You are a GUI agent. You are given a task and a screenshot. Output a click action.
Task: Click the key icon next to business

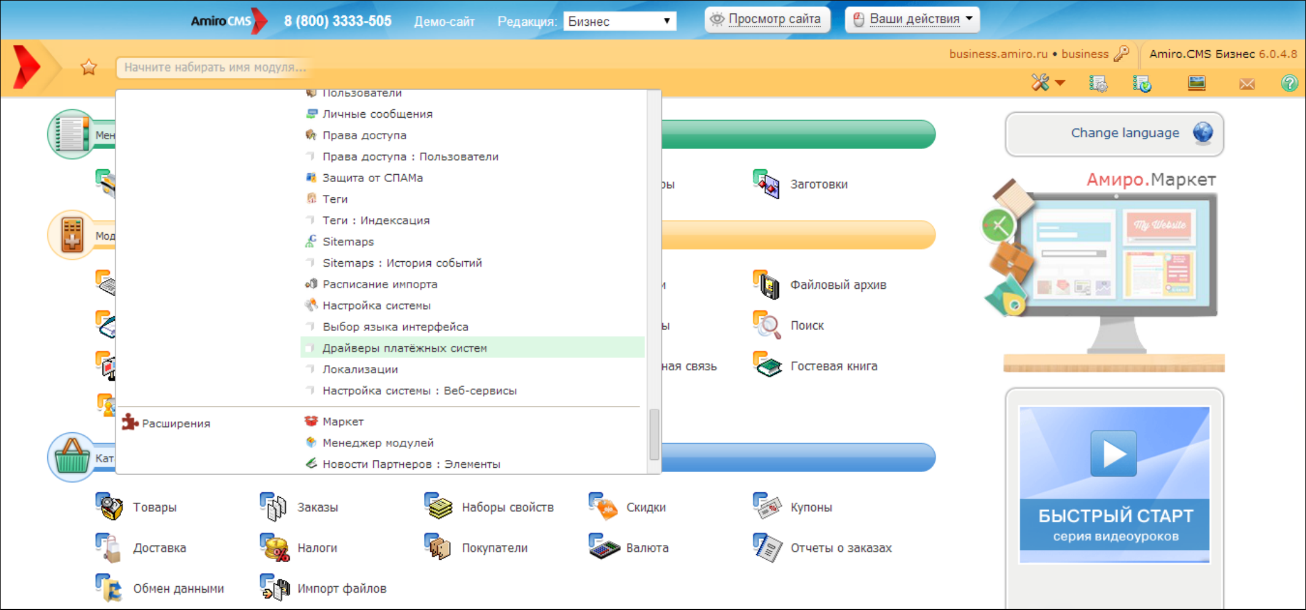tap(1121, 54)
